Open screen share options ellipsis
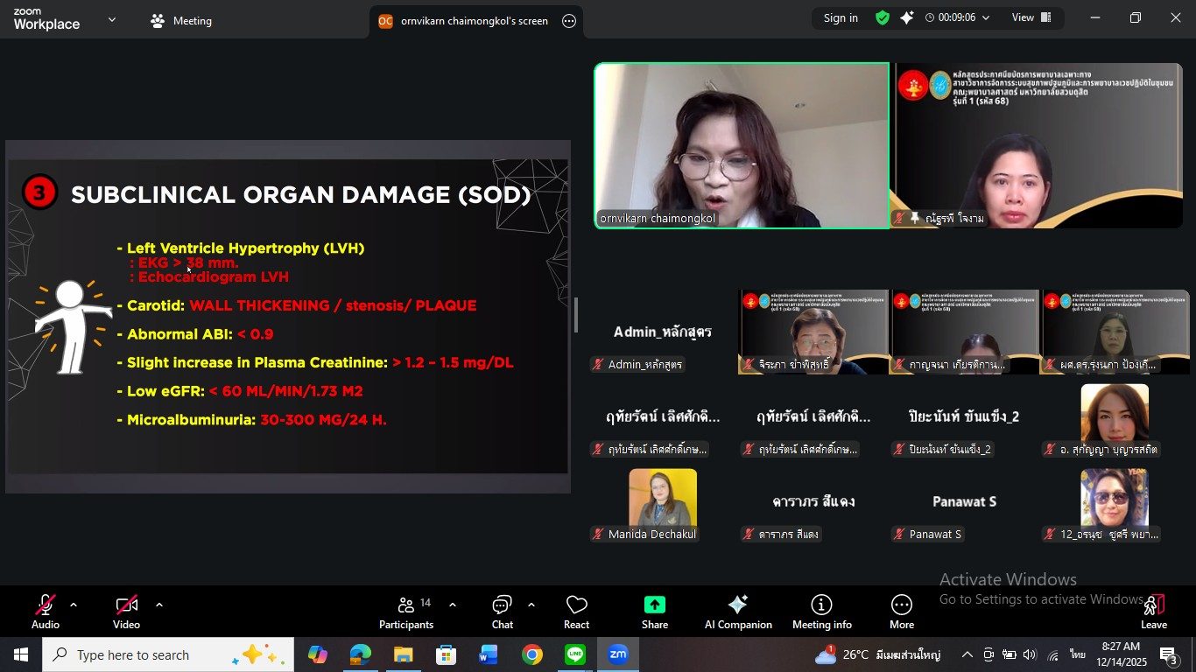Image resolution: width=1196 pixels, height=672 pixels. pyautogui.click(x=569, y=21)
